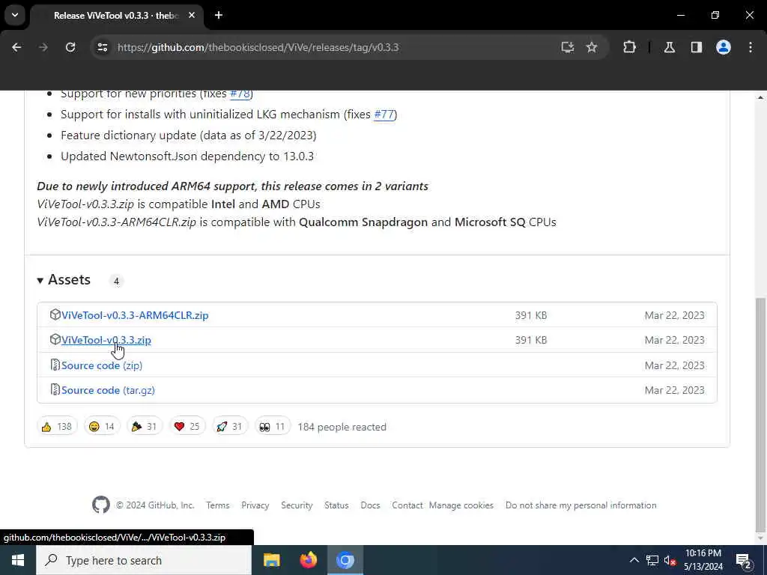Click the network tray icon

pos(652,560)
